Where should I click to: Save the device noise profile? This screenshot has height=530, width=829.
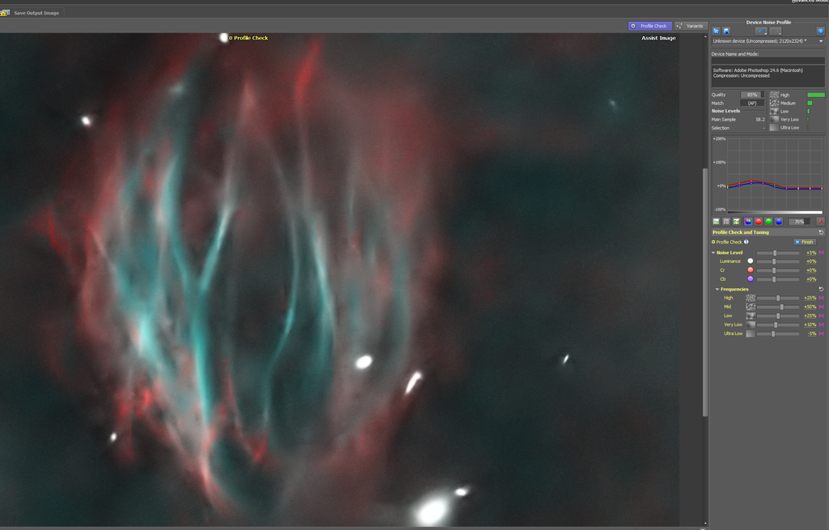click(726, 32)
